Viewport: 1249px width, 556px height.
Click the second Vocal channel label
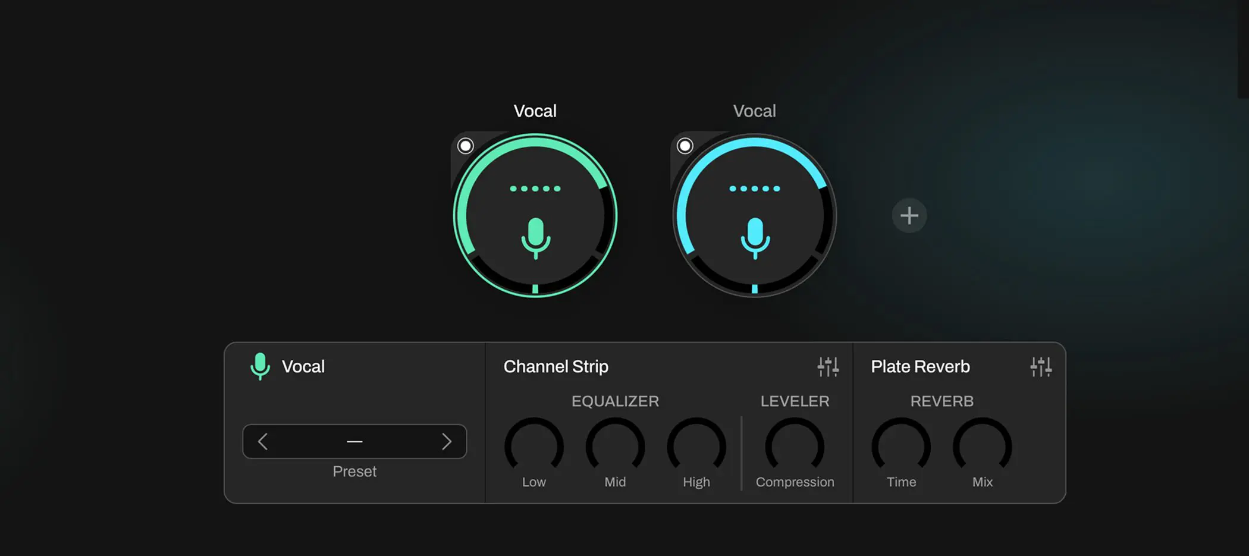(x=755, y=111)
